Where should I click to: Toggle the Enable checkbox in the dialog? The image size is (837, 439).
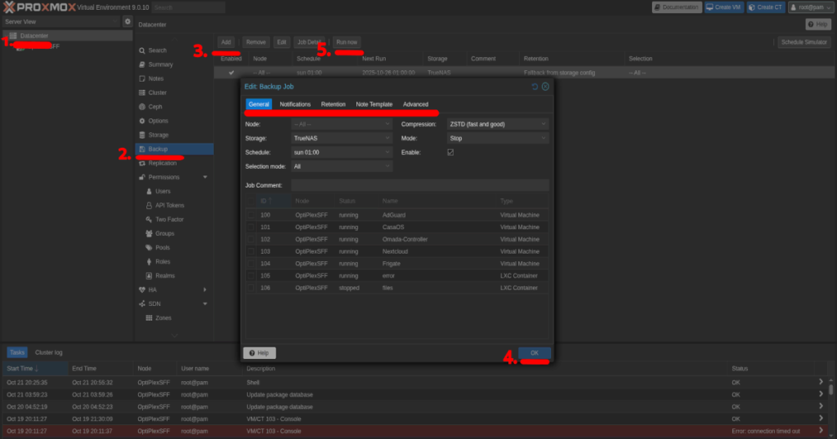click(450, 153)
